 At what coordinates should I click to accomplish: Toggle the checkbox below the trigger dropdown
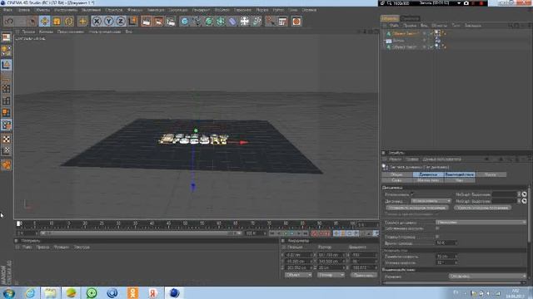[437, 228]
